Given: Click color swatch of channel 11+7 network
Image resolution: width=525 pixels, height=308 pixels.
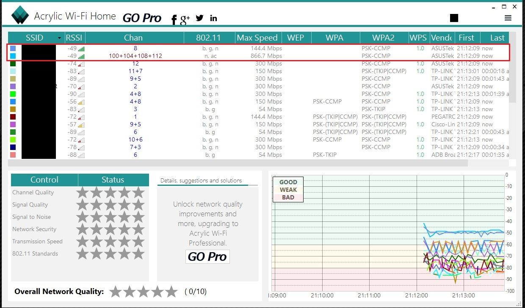Looking at the screenshot, I should click(13, 71).
